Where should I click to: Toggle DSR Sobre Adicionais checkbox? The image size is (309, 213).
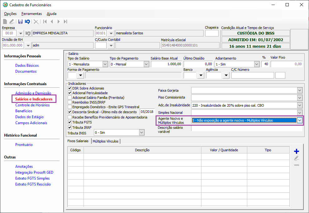70,88
